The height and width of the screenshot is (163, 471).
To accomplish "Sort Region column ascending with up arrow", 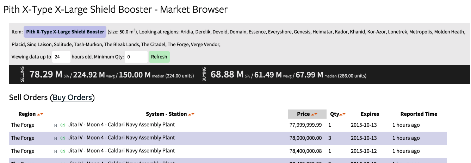I will 39,114.
